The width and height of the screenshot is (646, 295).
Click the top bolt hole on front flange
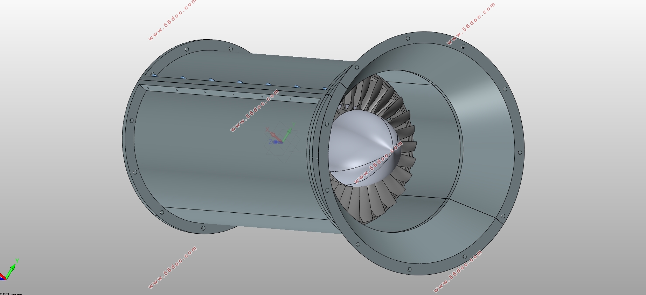point(408,38)
